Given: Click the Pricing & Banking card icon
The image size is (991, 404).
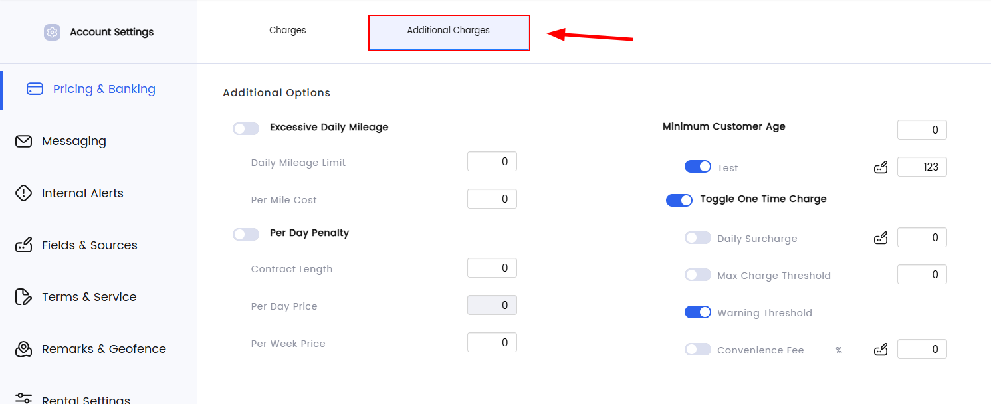Looking at the screenshot, I should point(35,89).
